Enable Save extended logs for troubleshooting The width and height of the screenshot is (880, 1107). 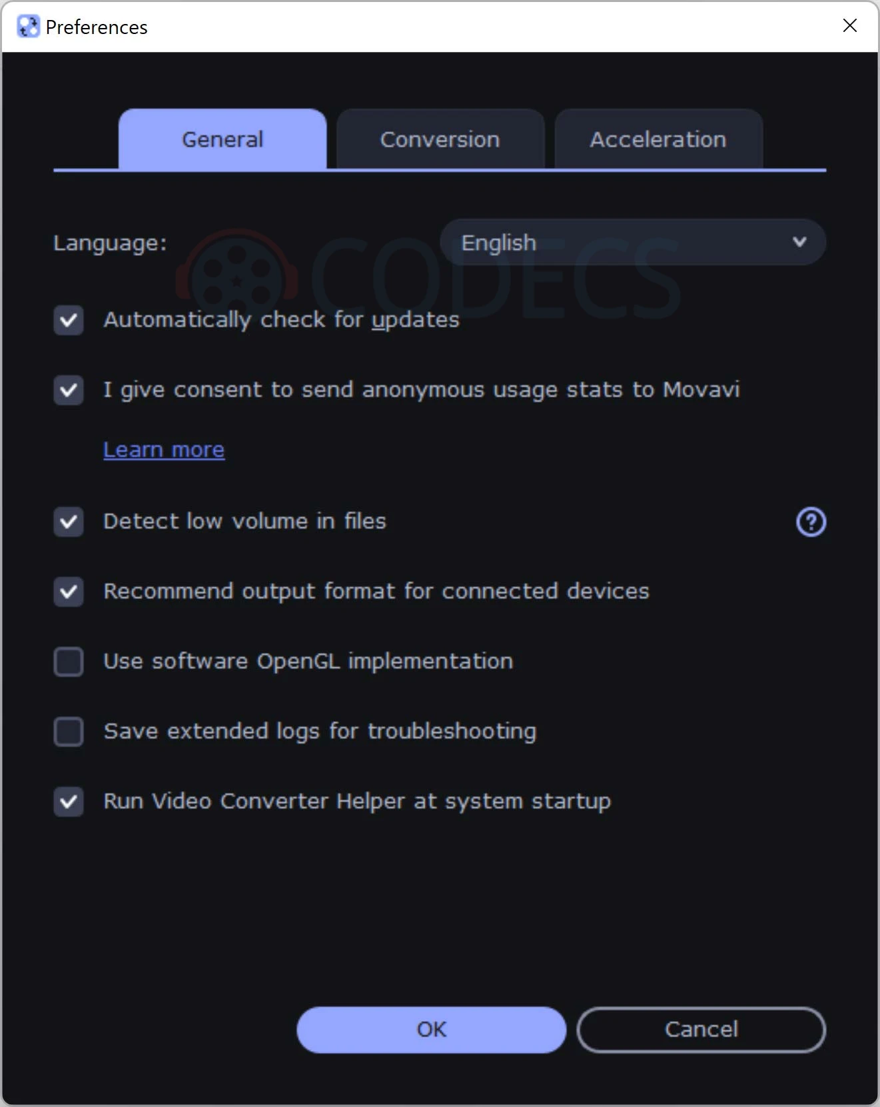[69, 732]
